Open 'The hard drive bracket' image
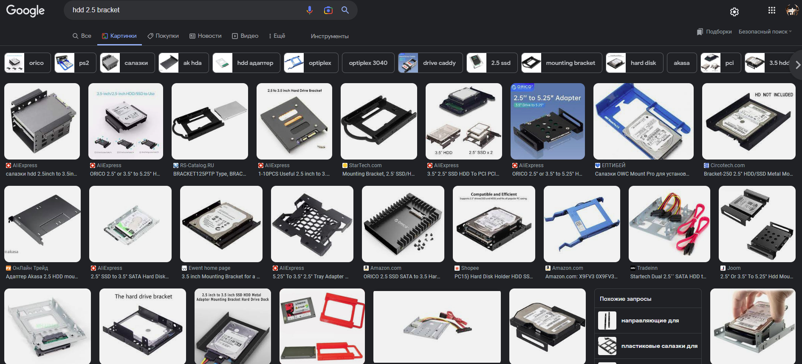Screen dimensions: 802x364 coord(143,326)
